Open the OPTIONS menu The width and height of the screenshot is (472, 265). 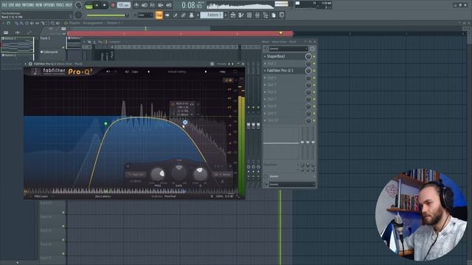(x=49, y=5)
